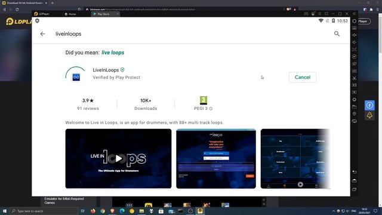Open keyboard mapping in LDPlayer sidebar
382x215 pixels.
(354, 28)
